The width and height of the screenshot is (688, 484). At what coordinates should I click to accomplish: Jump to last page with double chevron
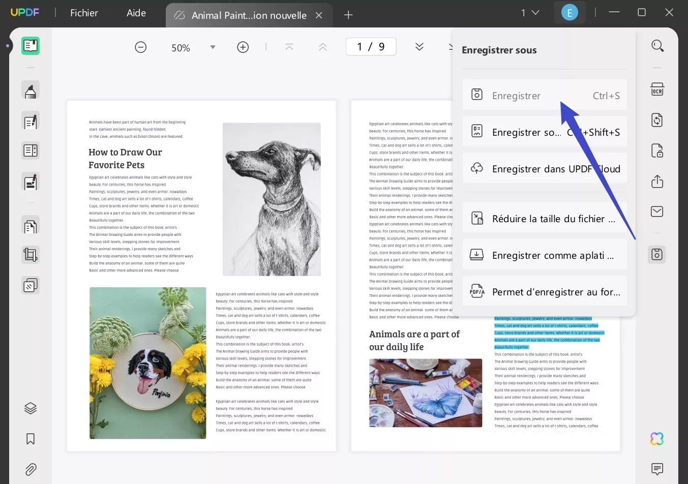click(420, 46)
